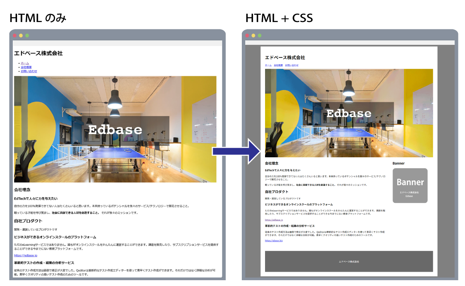Click the Edbase hero photo in right window
Image resolution: width=465 pixels, height=286 pixels.
coord(349,113)
